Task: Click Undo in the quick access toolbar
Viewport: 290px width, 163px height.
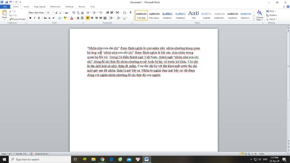Action: pyautogui.click(x=10, y=2)
